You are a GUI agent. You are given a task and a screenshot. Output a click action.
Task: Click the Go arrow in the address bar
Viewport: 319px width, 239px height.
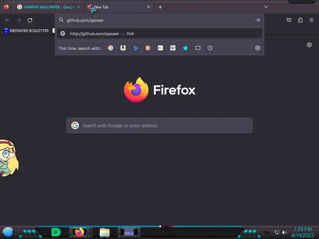pyautogui.click(x=258, y=20)
